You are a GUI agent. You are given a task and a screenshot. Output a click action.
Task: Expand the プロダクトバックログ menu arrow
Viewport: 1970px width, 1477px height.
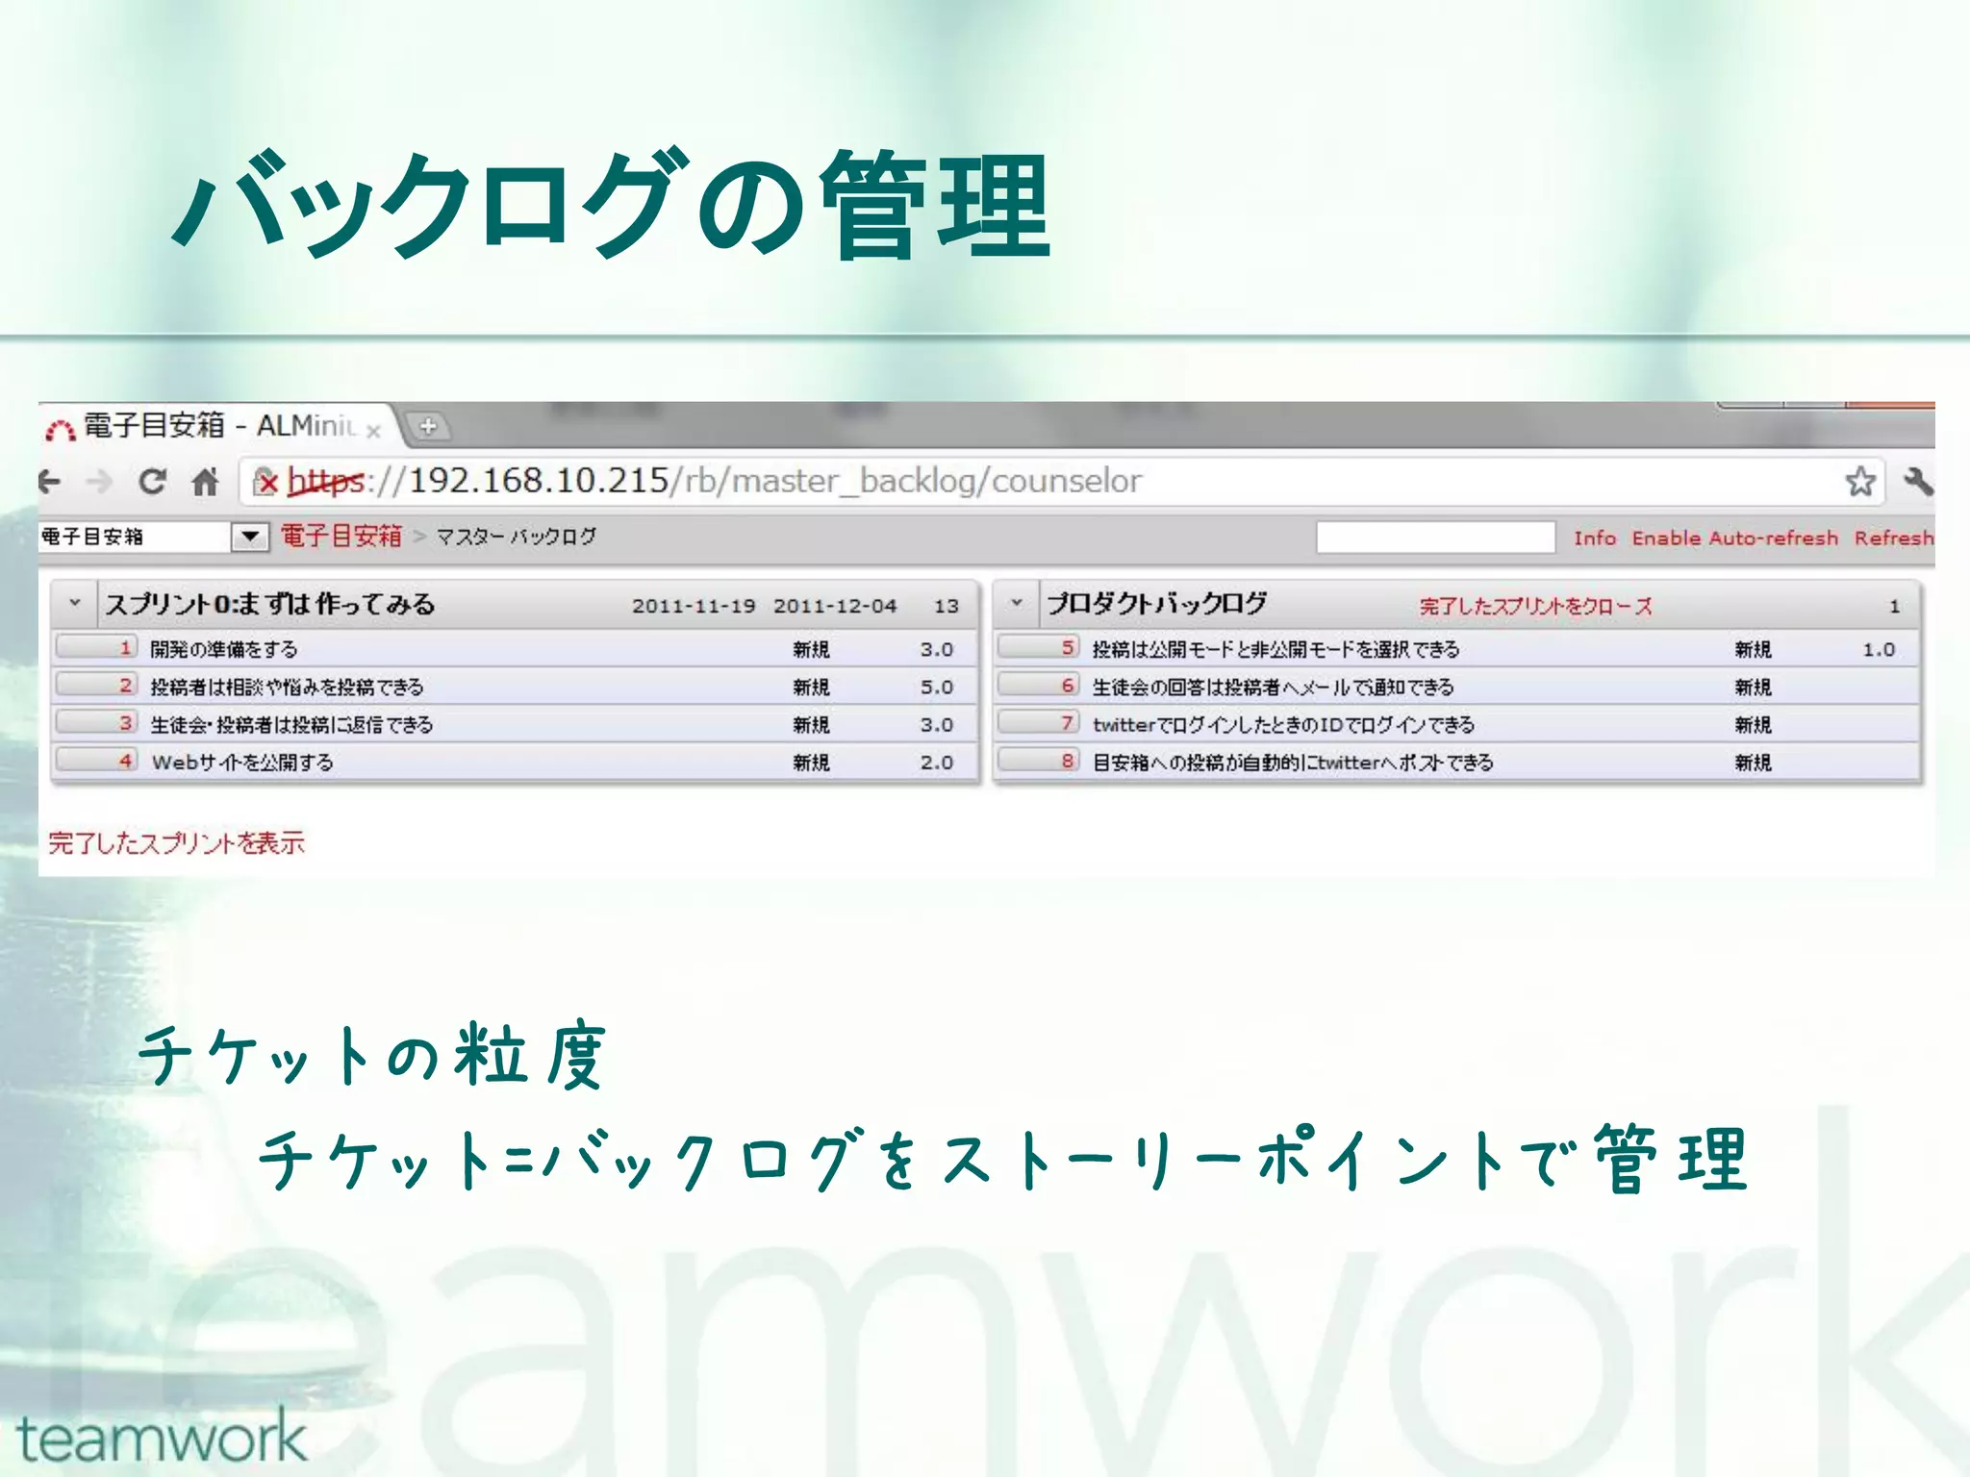[x=1017, y=604]
